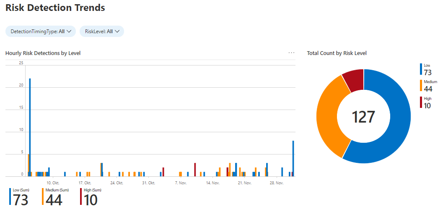The image size is (443, 212).
Task: Click the '31. Okt.' axis label
Action: [x=149, y=183]
